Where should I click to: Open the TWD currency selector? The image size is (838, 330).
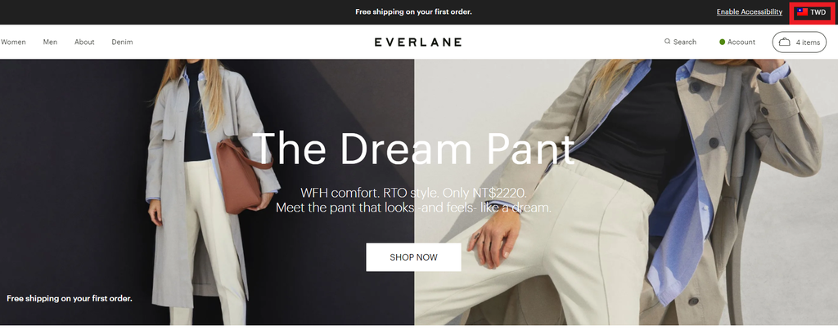click(812, 12)
